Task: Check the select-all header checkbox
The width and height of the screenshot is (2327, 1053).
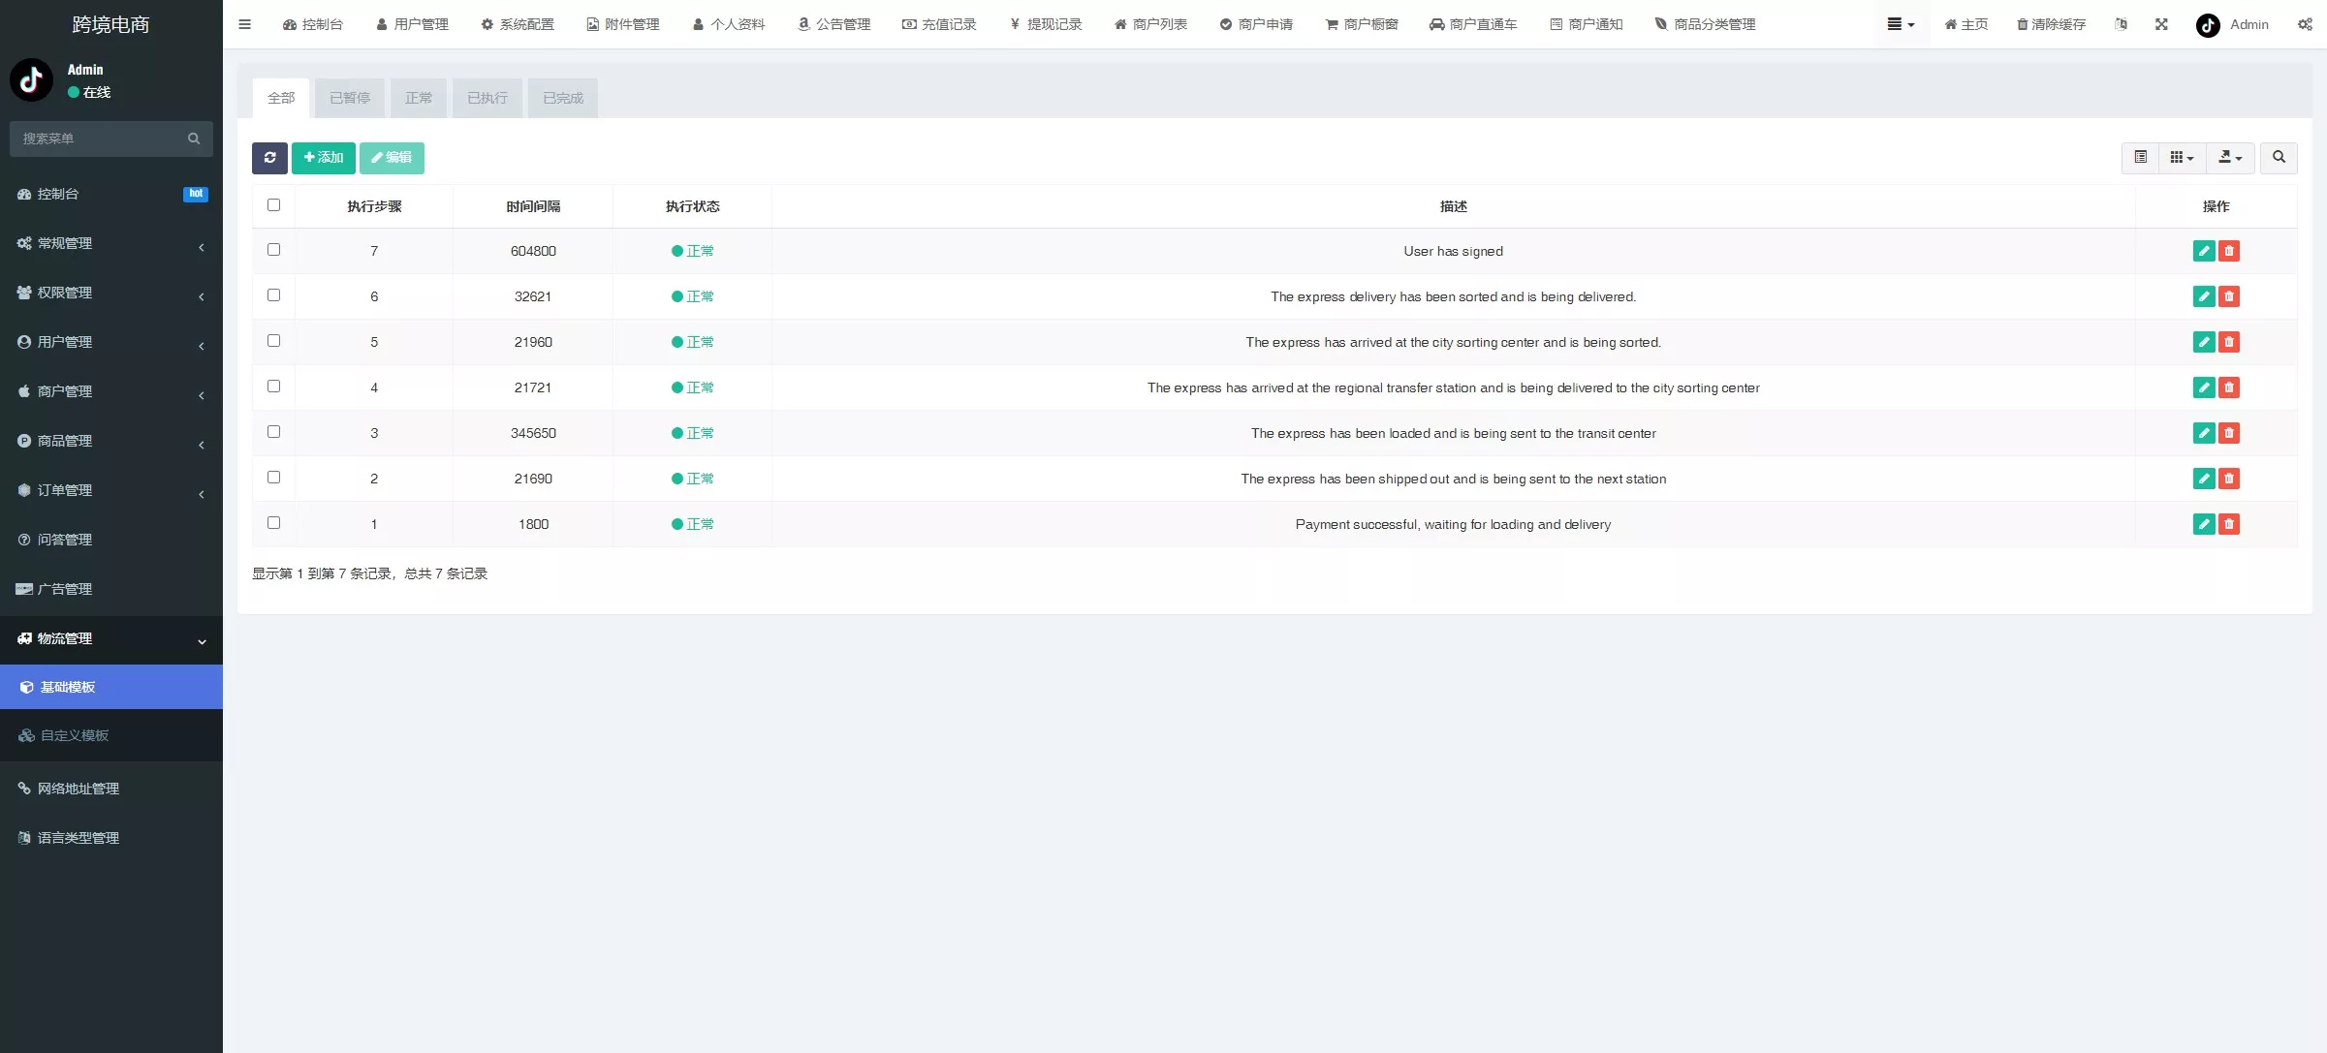Action: (x=273, y=205)
